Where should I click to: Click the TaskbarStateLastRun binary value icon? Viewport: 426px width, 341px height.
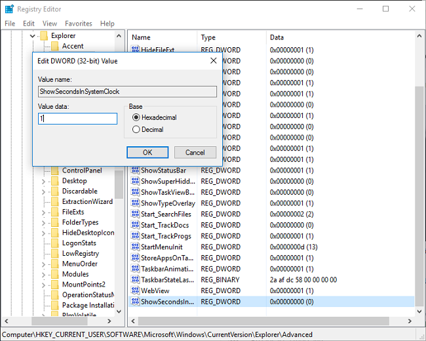pos(136,279)
